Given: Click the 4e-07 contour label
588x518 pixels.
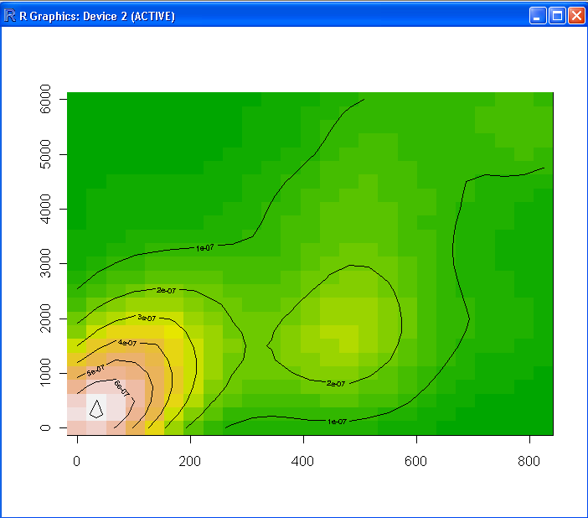Looking at the screenshot, I should click(127, 343).
